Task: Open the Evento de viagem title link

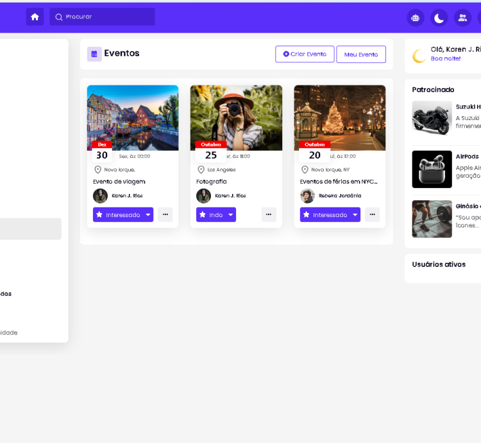Action: (x=119, y=182)
